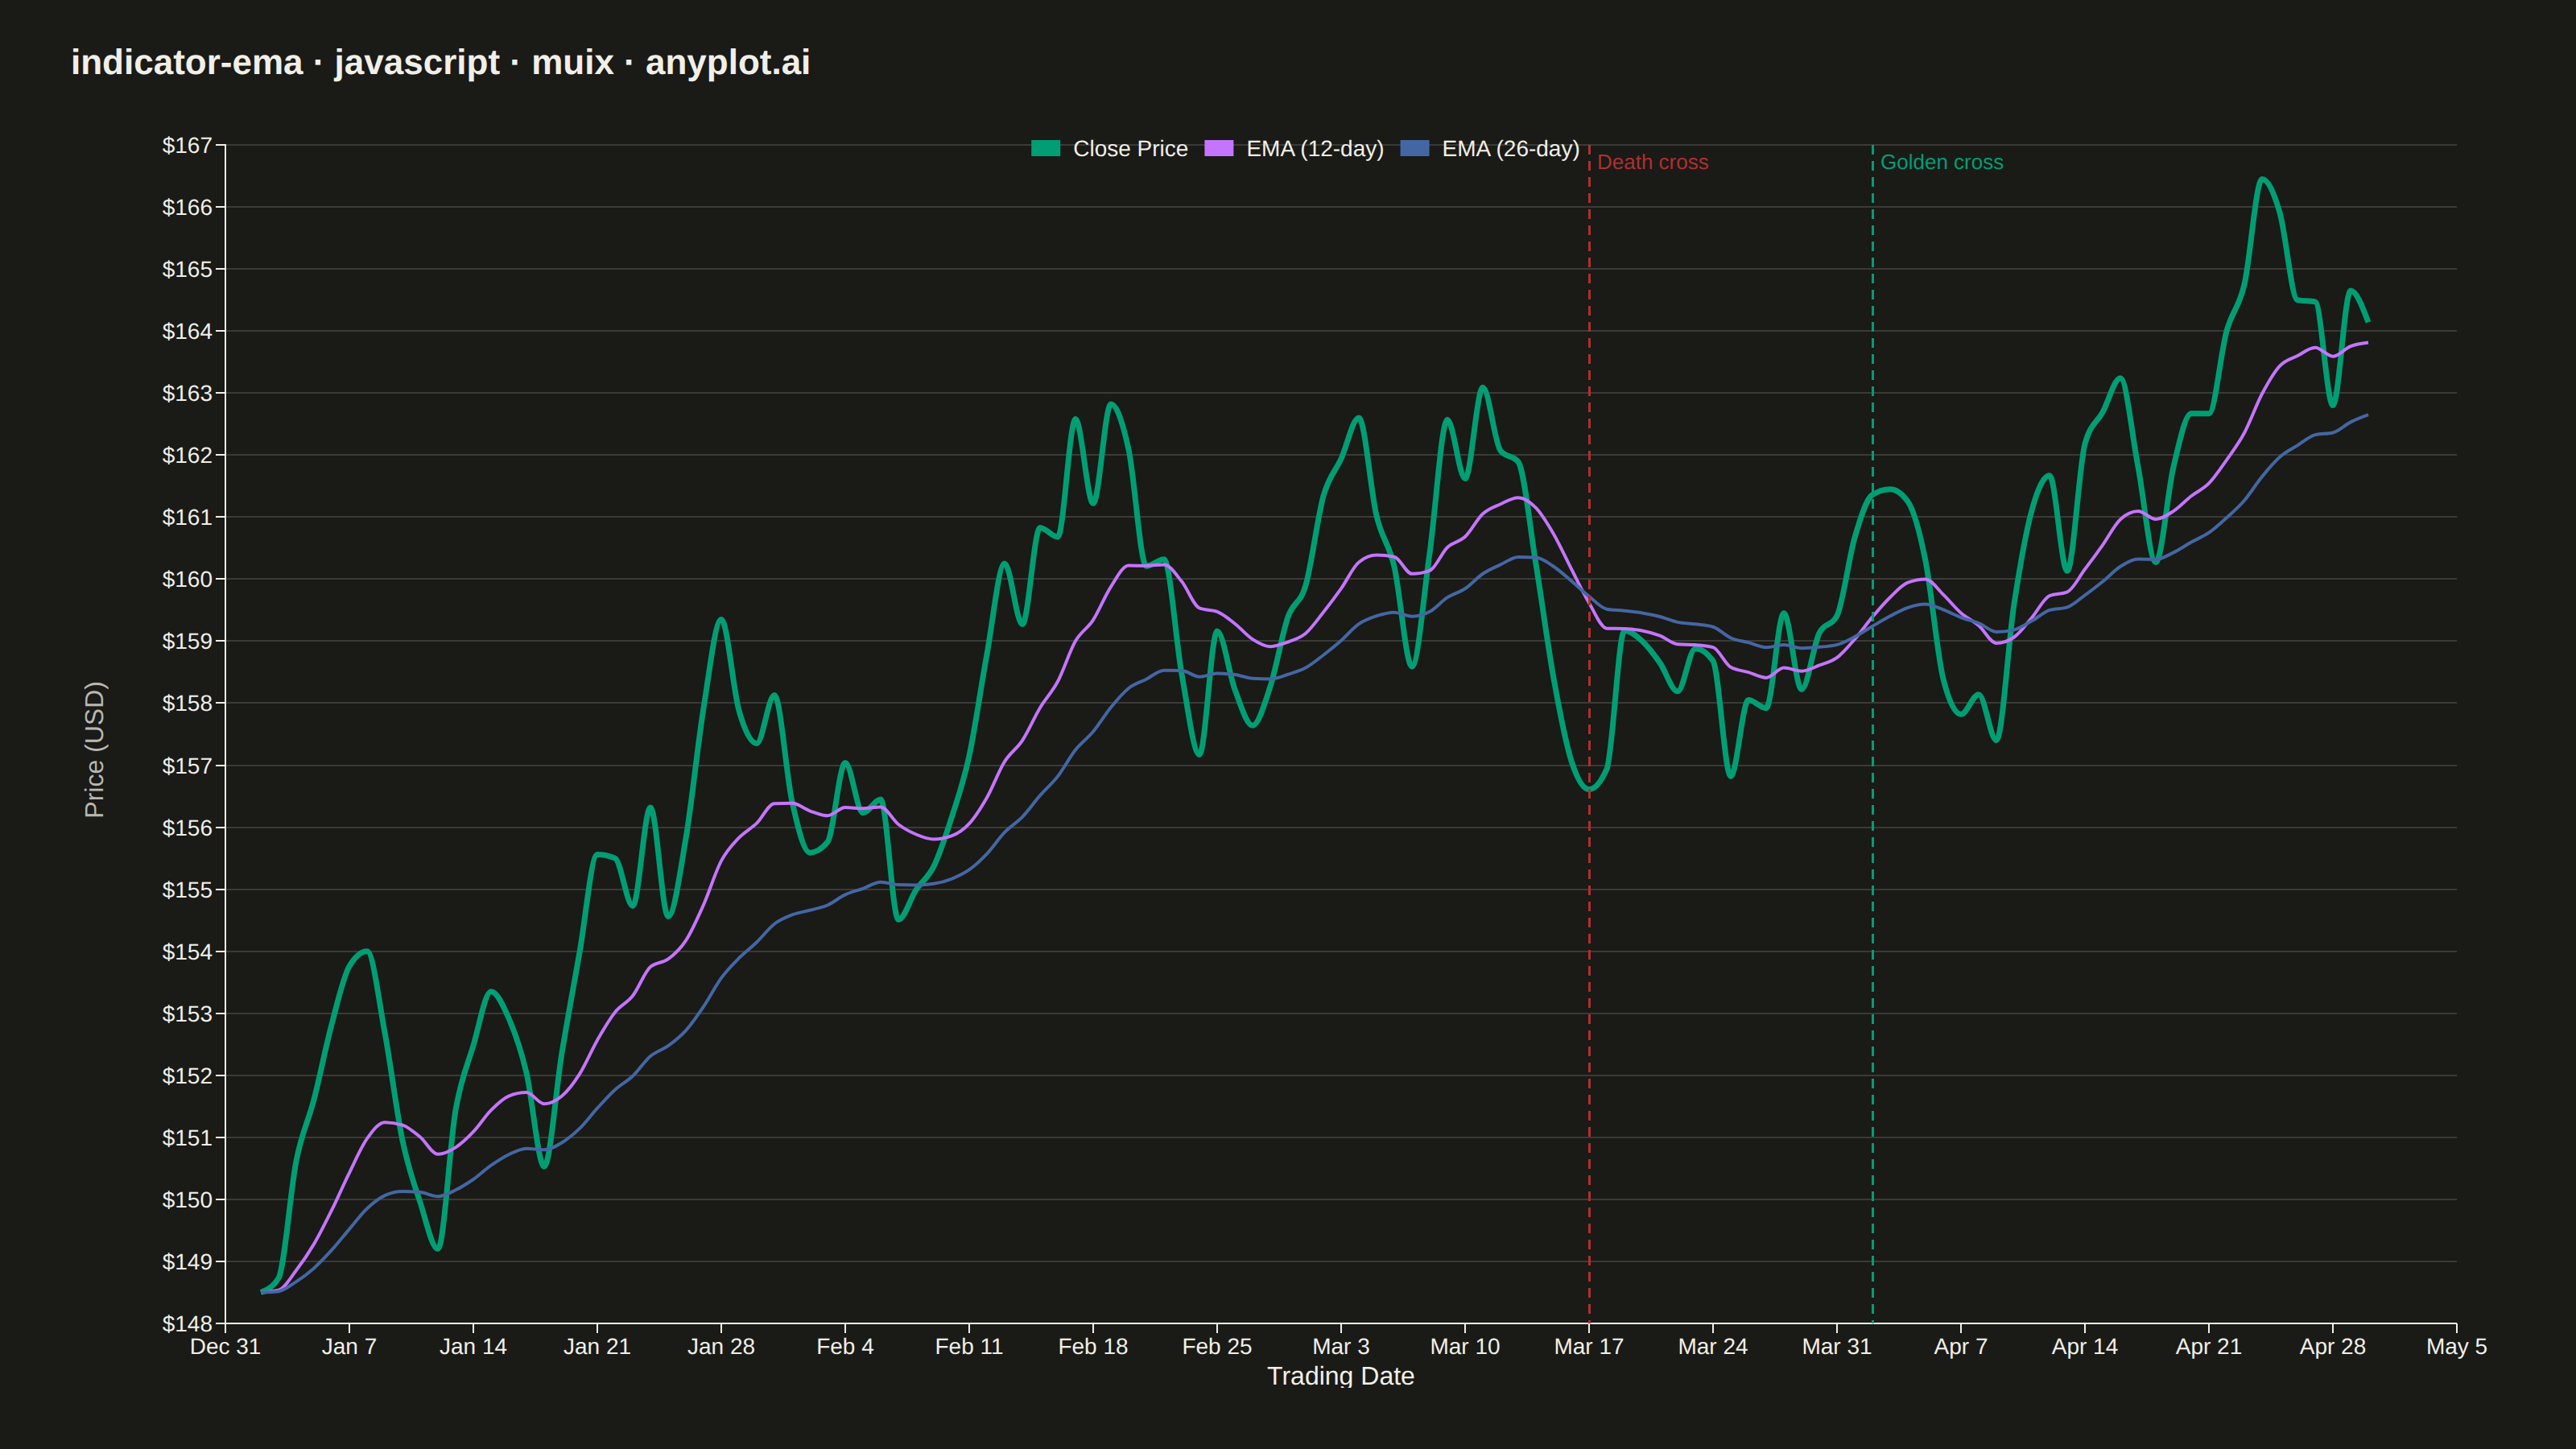The width and height of the screenshot is (2576, 1449).
Task: Select the May 5 date tick label
Action: click(x=2456, y=1346)
